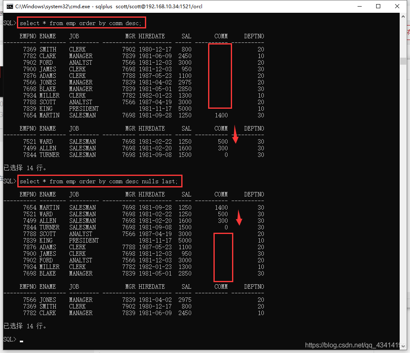Click JONES hiredate 1981-04-02 in nulls last results

pyautogui.click(x=155, y=300)
